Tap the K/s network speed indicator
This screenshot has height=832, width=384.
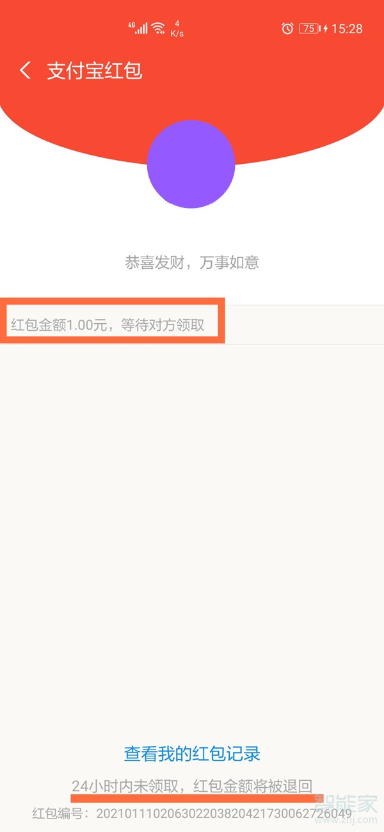pos(177,29)
